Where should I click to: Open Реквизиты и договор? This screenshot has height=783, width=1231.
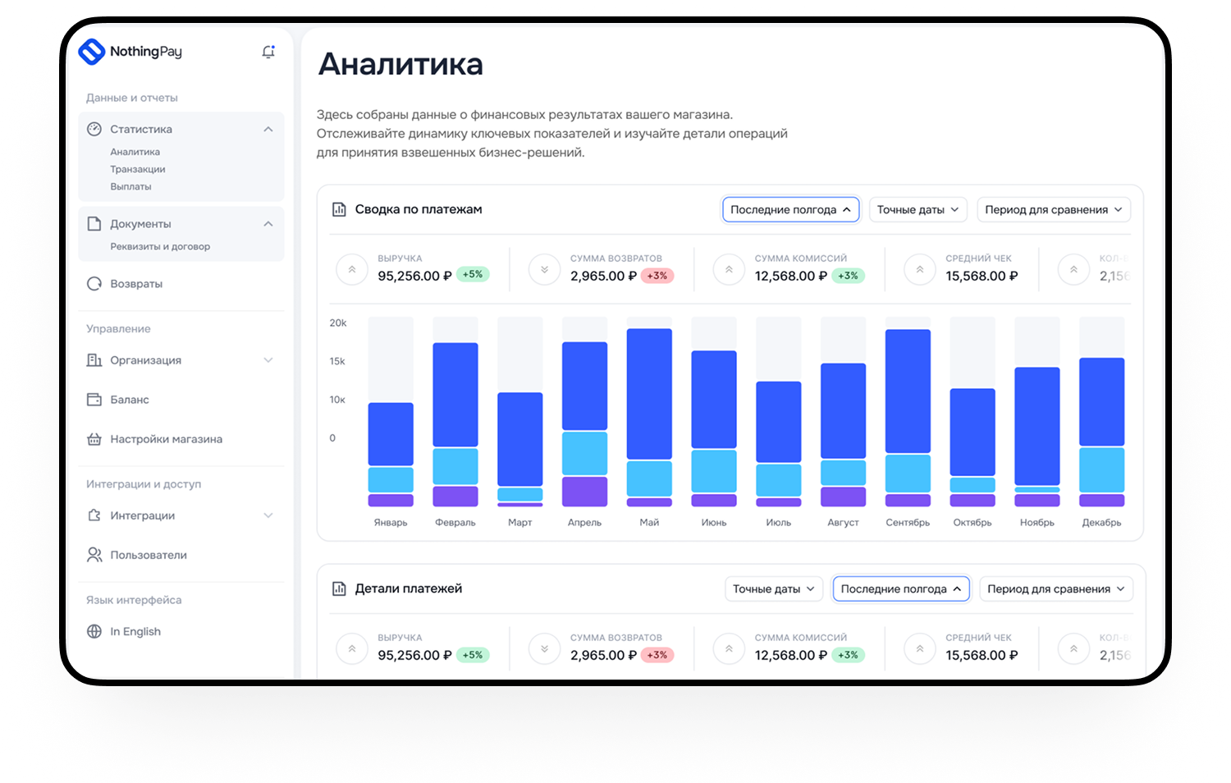[161, 246]
